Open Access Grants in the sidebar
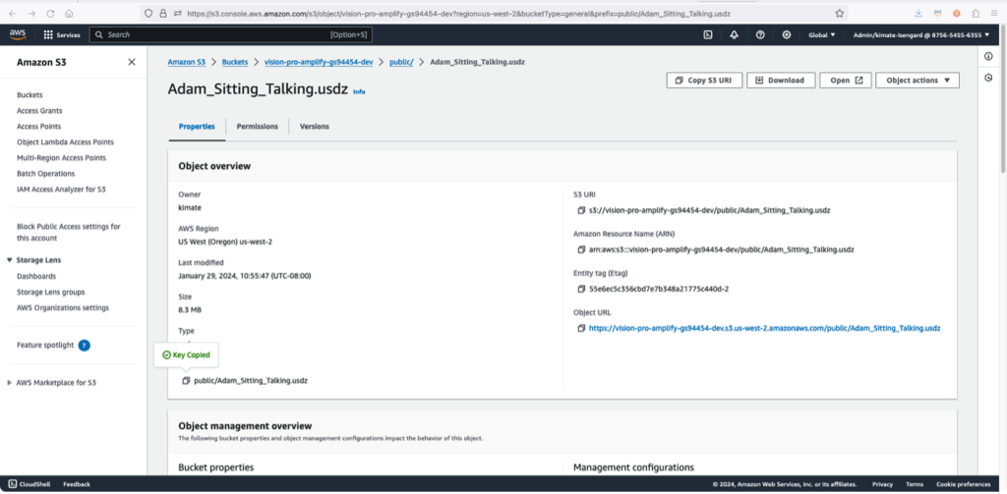The image size is (1007, 494). (x=39, y=111)
